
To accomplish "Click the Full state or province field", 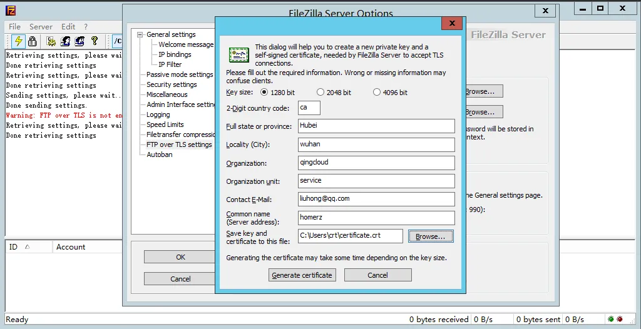I will [376, 126].
